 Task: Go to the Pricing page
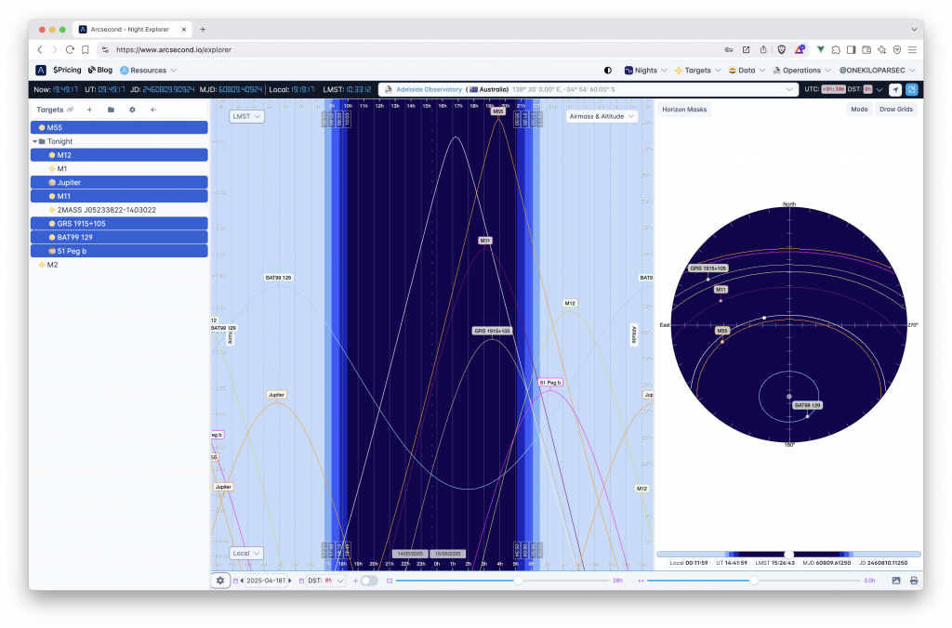click(x=67, y=71)
